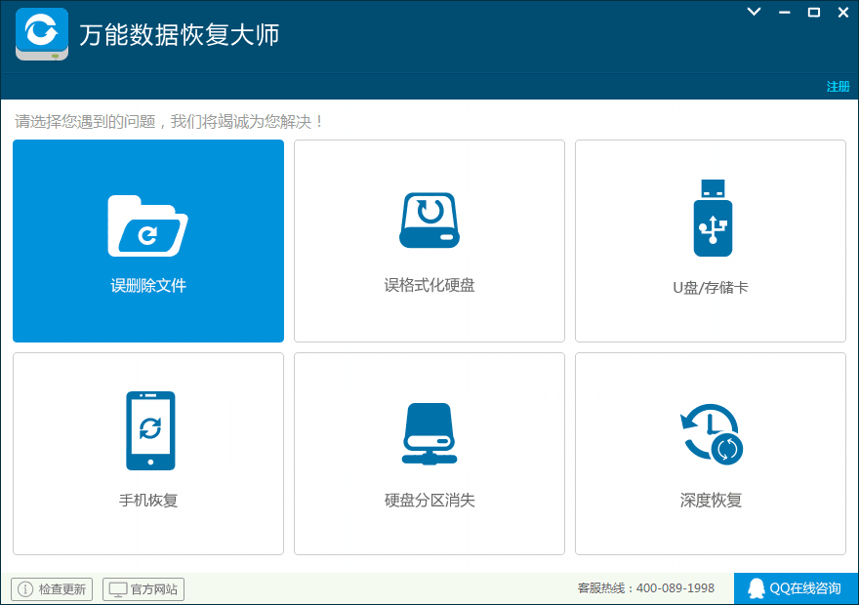Open the 误删除文件 recovery tile
Screen dimensions: 859x605
tap(147, 241)
